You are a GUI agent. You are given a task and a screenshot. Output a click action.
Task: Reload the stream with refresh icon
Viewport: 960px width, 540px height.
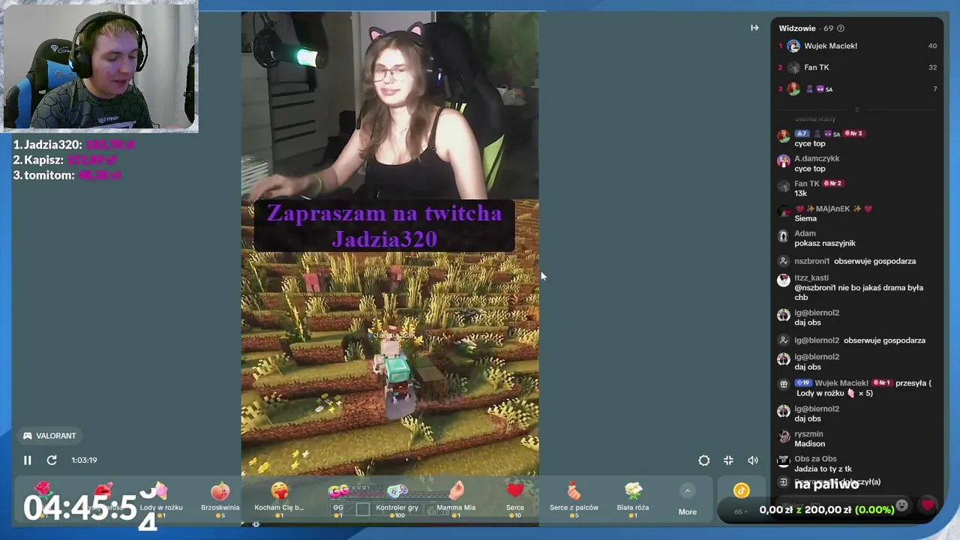(x=52, y=460)
